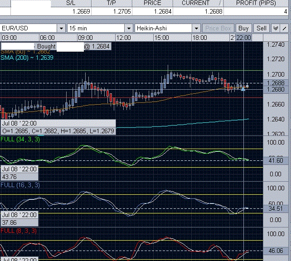
Task: Click the 41.60 stochastic value marker
Action: click(276, 160)
